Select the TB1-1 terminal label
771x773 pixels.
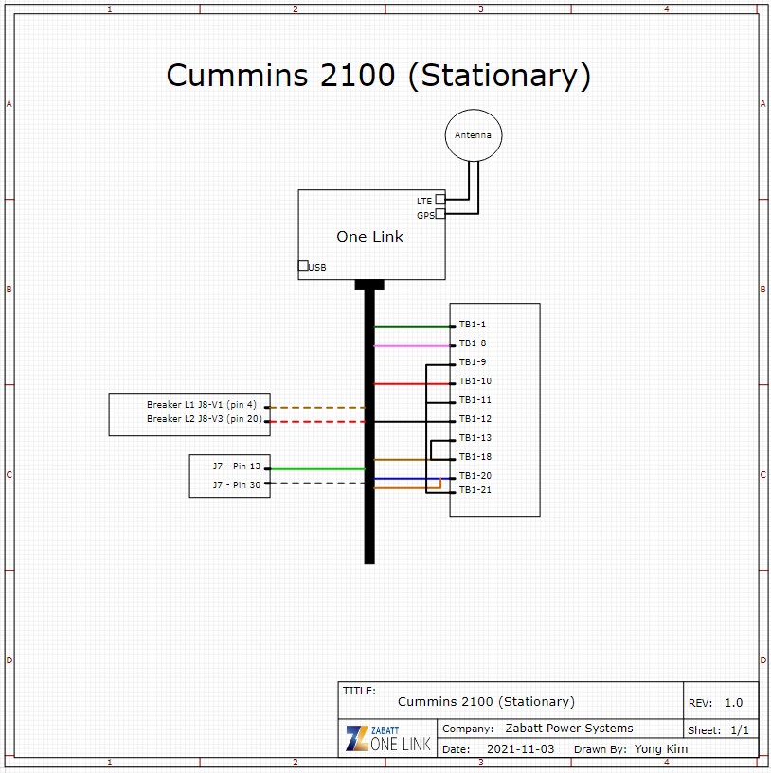[x=473, y=324]
